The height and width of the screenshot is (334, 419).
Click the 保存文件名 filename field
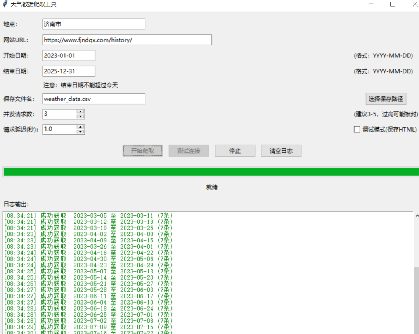(94, 99)
